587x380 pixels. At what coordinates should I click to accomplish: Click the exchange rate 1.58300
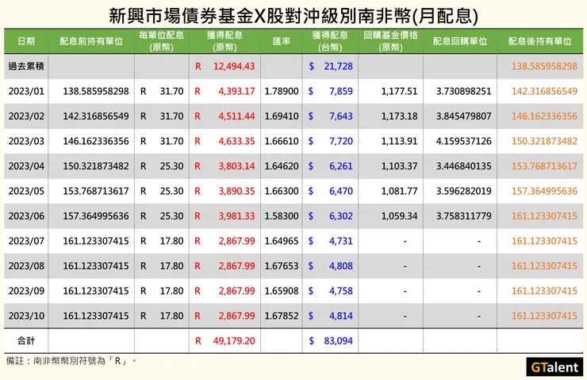pyautogui.click(x=282, y=216)
